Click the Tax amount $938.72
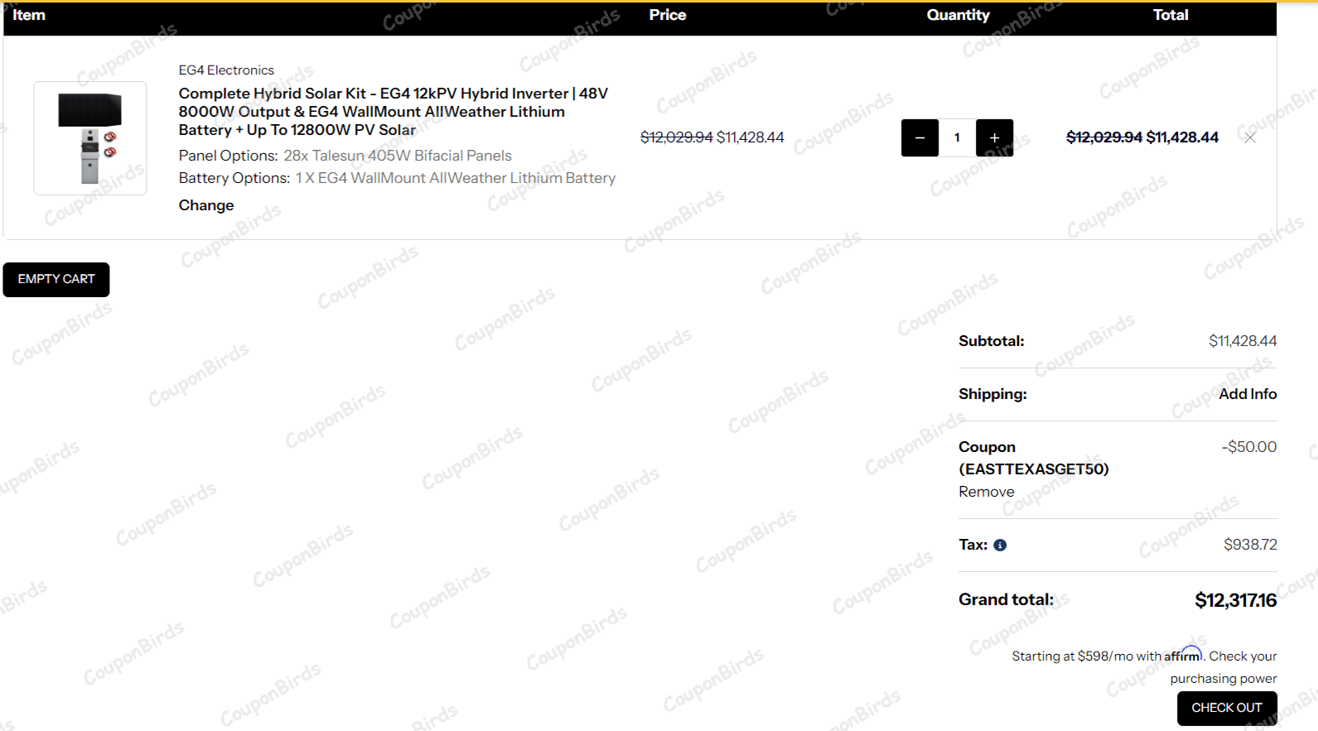 [x=1250, y=545]
